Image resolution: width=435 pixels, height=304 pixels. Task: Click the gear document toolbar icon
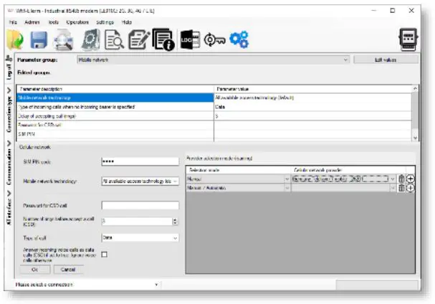coord(91,39)
